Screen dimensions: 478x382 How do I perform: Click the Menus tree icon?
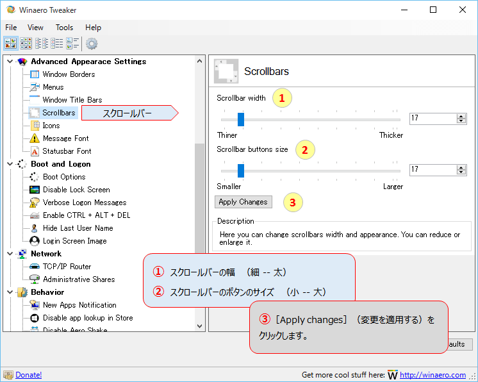35,87
